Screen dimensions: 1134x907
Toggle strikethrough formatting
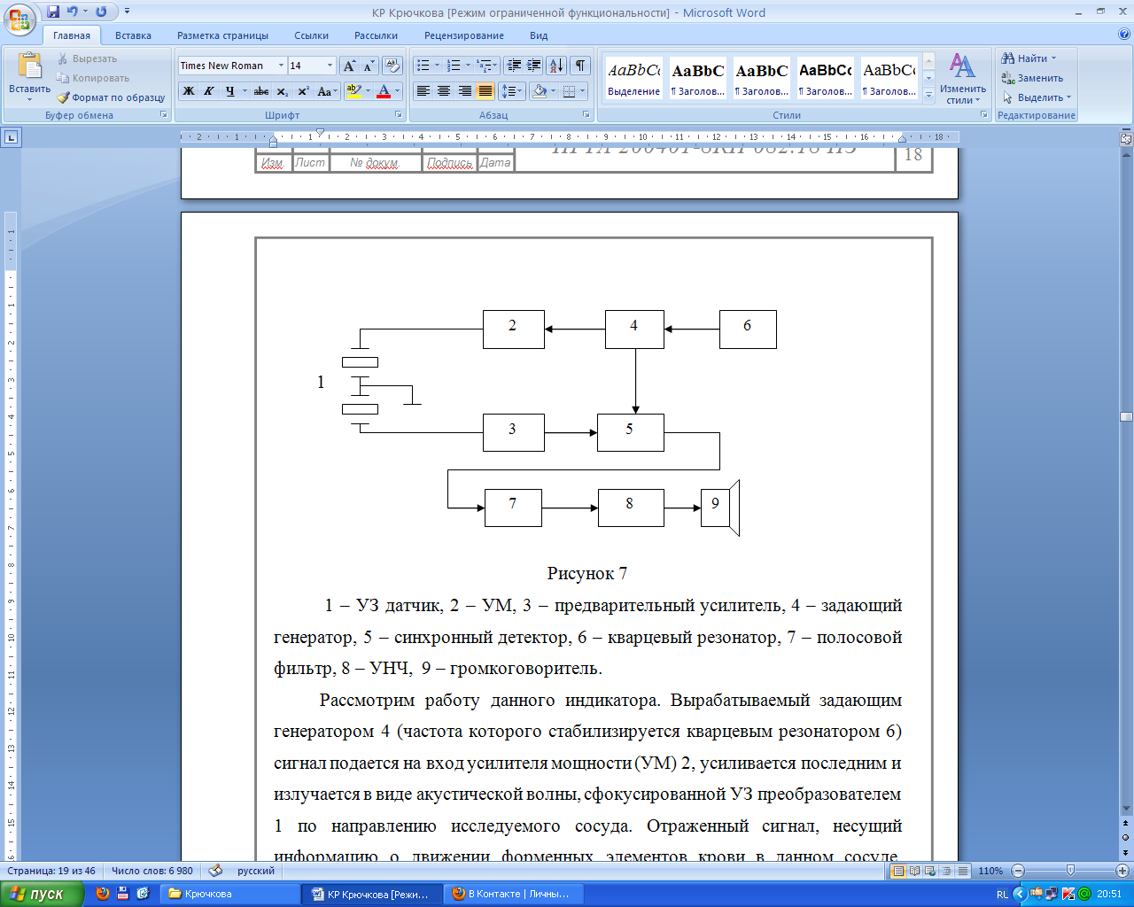261,90
